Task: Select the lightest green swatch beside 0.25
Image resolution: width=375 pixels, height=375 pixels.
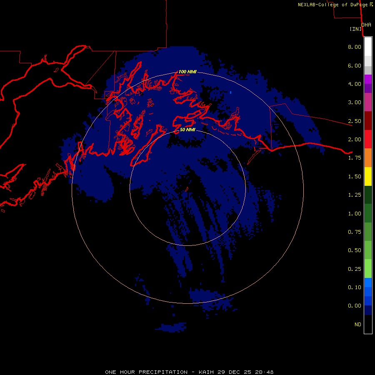Action: 368,269
